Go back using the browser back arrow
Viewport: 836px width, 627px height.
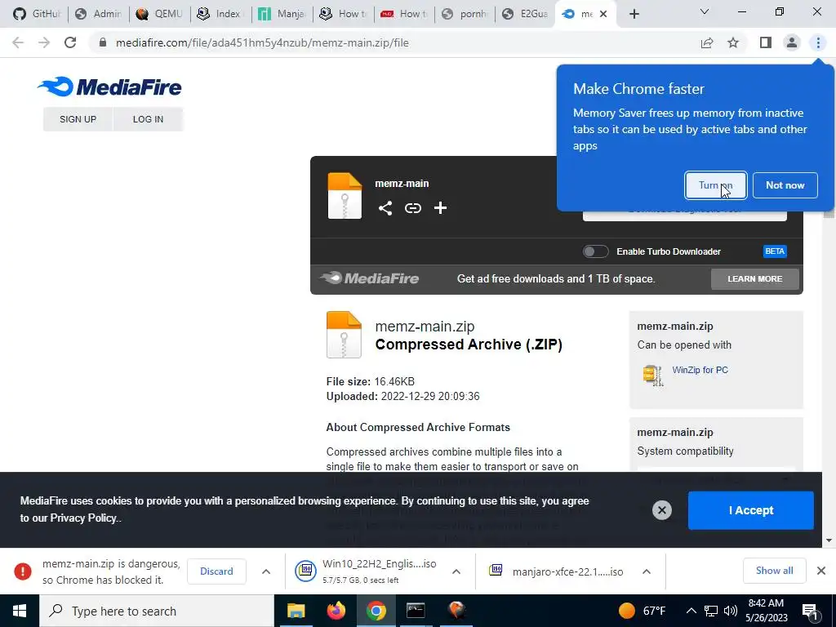point(18,42)
